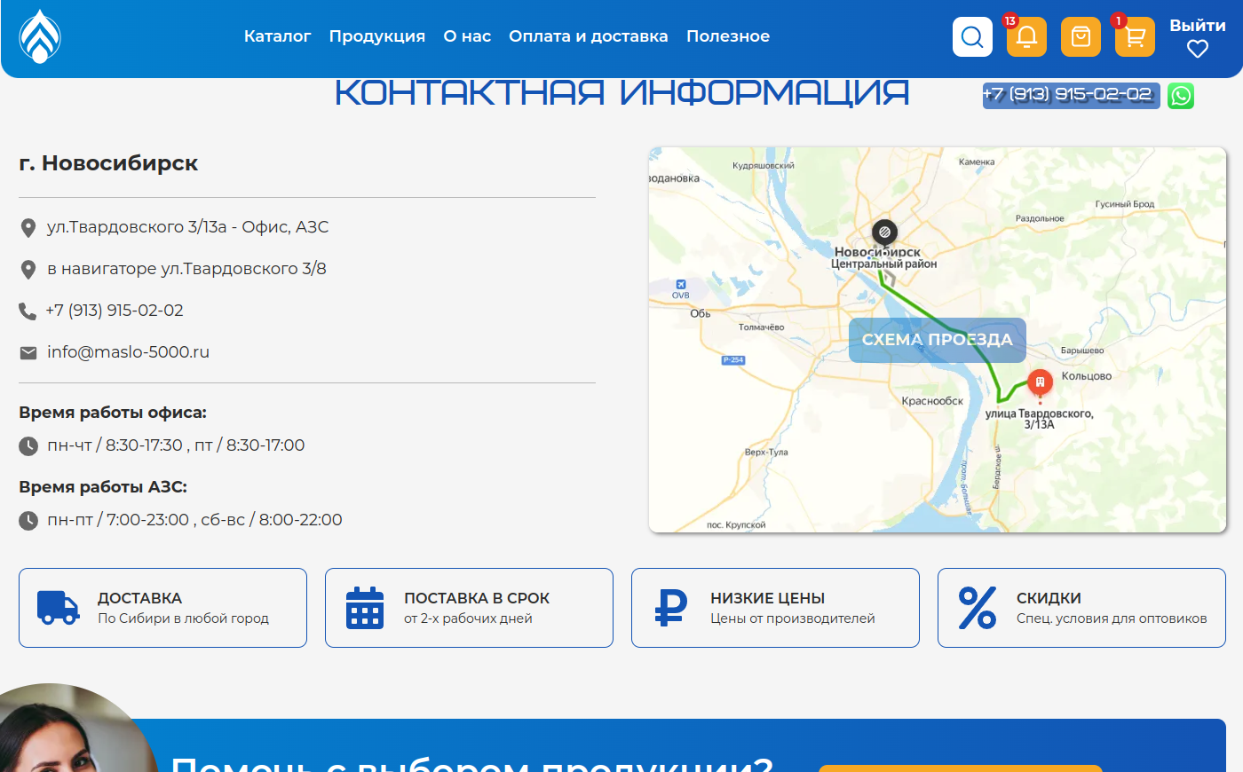Click Время работы офиса: label

coord(113,413)
